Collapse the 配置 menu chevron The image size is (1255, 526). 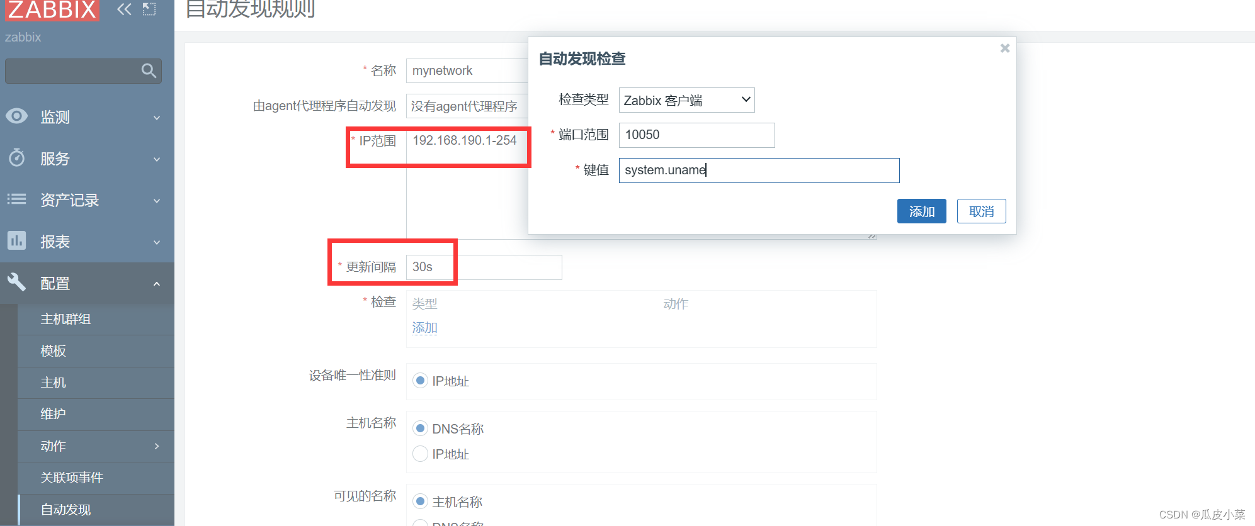click(x=157, y=284)
